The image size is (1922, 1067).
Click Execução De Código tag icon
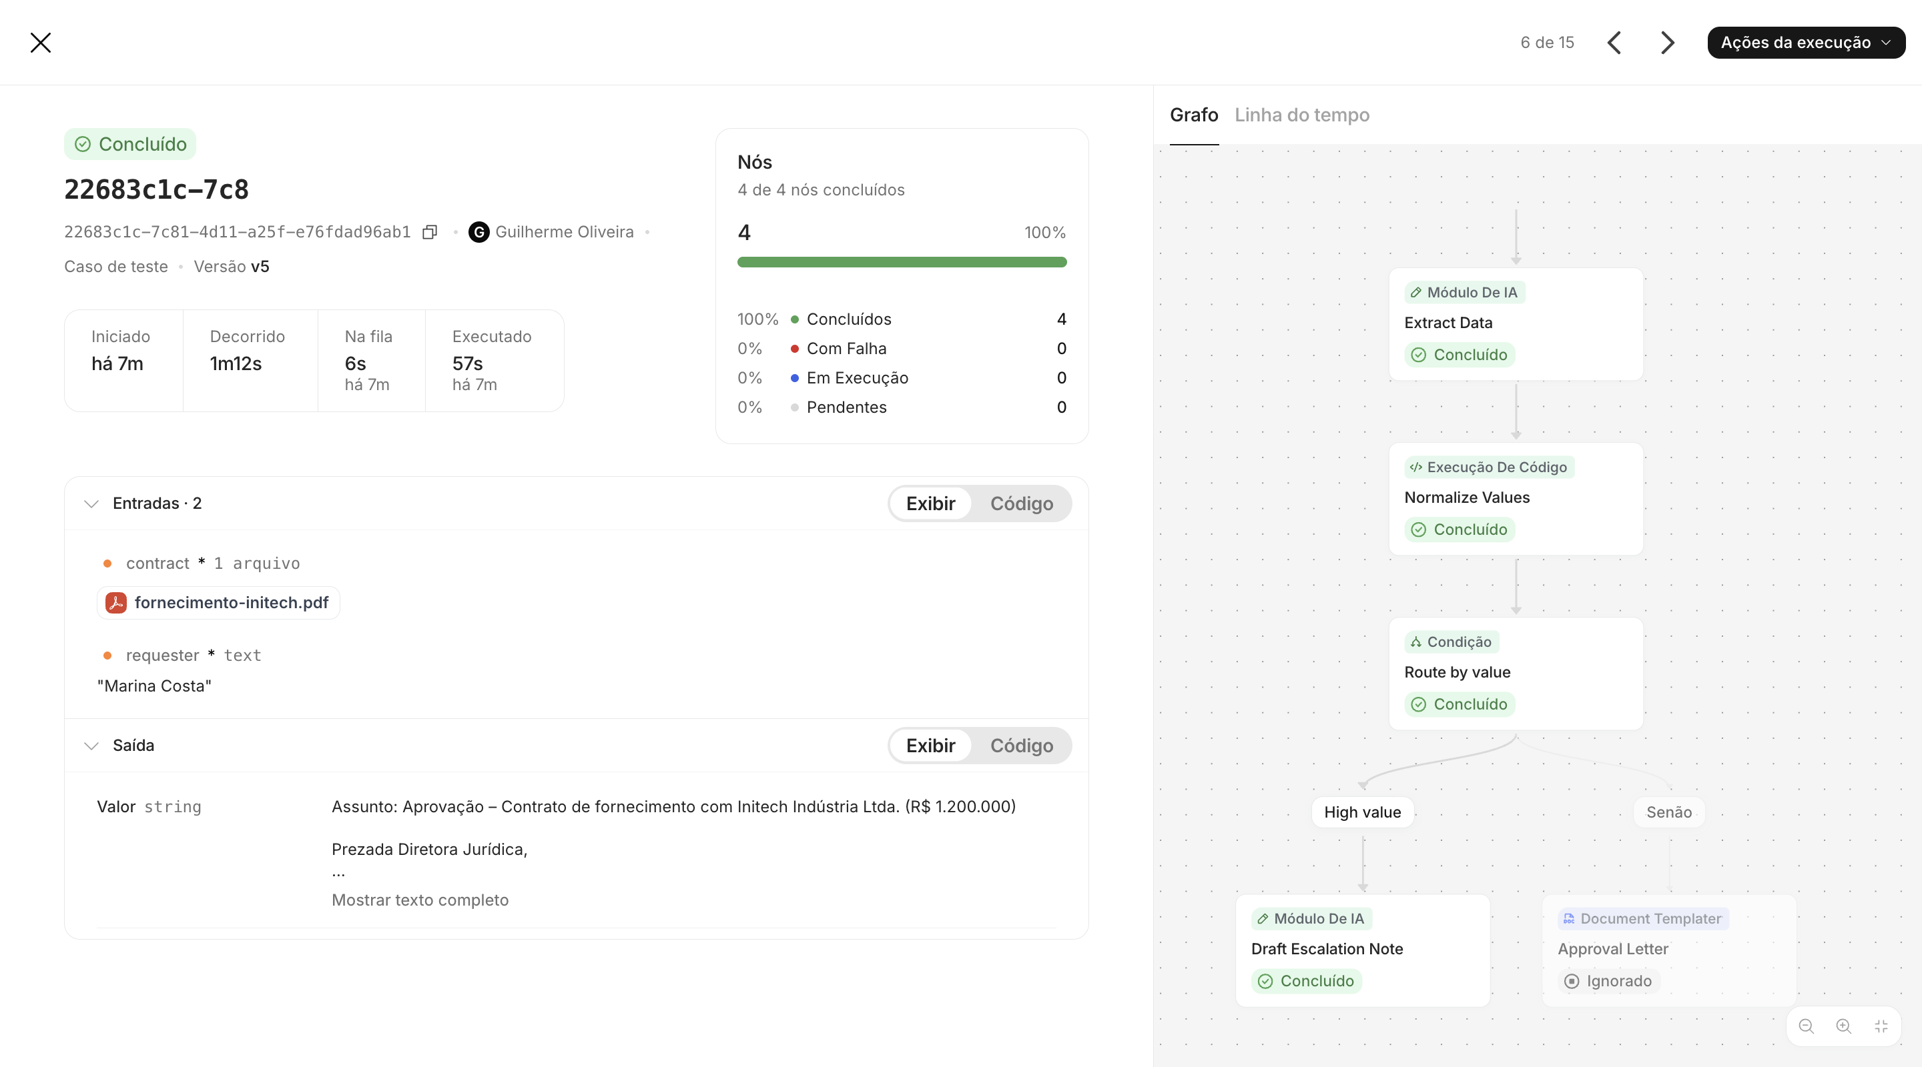click(x=1415, y=467)
